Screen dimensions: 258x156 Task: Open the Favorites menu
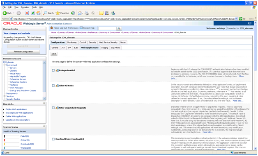pos(25,7)
